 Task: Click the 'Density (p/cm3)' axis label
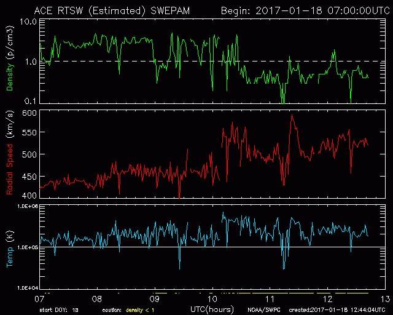click(x=10, y=58)
